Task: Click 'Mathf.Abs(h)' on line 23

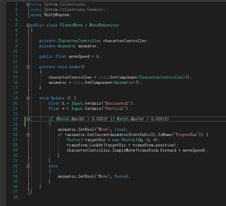Action: [x=71, y=119]
